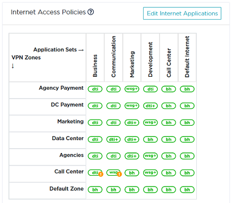
Task: Click Edit Internet Applications button
Action: point(182,13)
